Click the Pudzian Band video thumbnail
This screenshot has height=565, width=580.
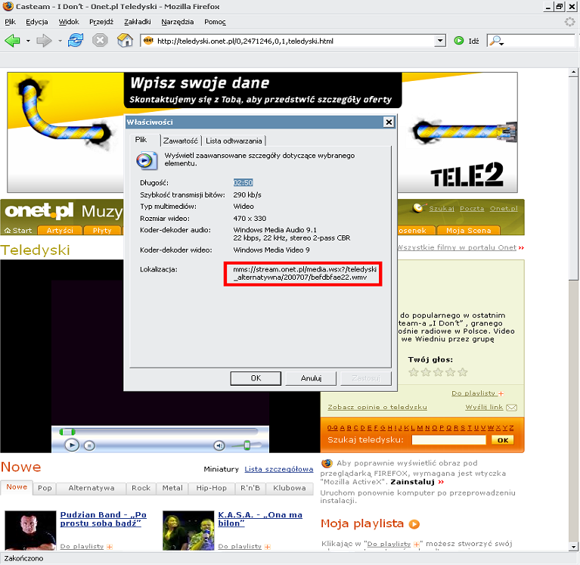point(30,530)
